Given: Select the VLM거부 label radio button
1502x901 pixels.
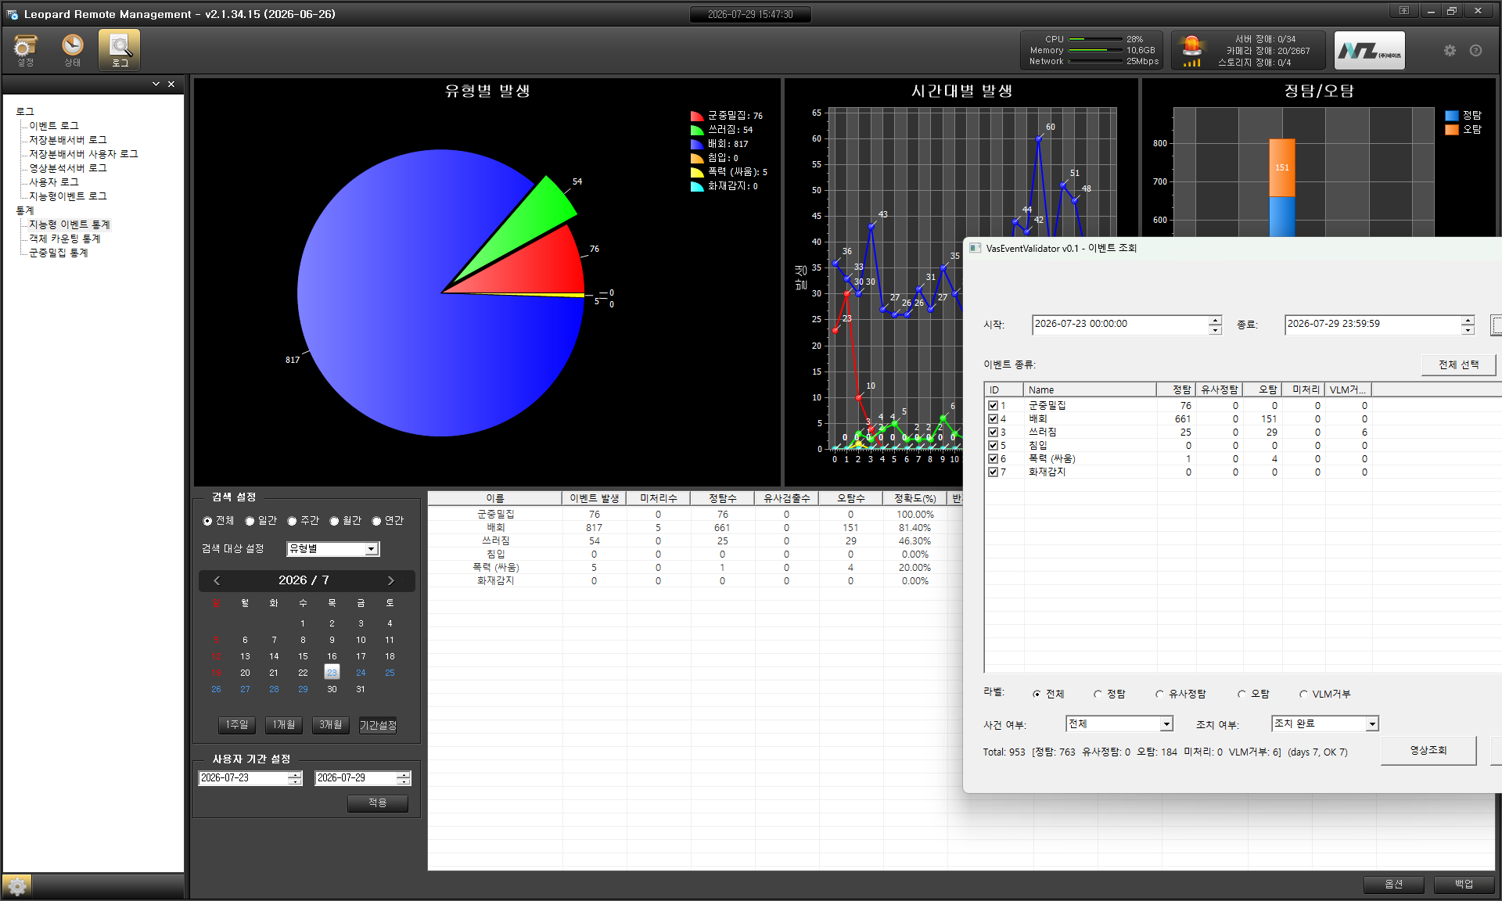Looking at the screenshot, I should coord(1303,695).
